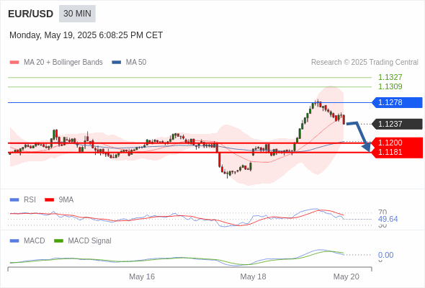This screenshot has height=288, width=425.
Task: Toggle the MA 20 + Bollinger Bands legend
Action: pos(56,63)
